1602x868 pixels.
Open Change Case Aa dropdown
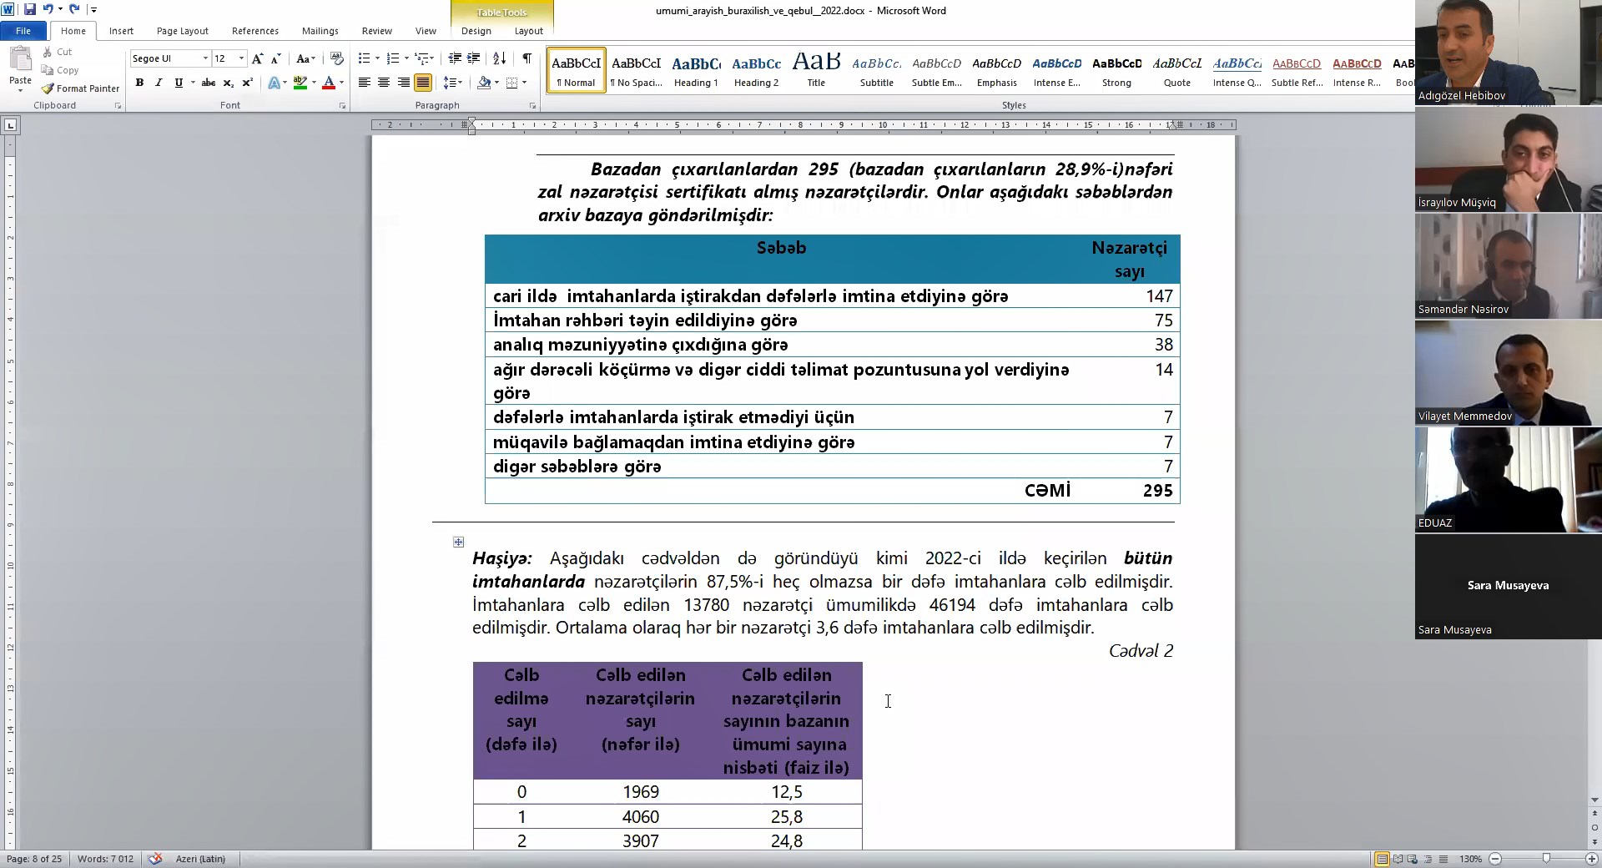306,58
